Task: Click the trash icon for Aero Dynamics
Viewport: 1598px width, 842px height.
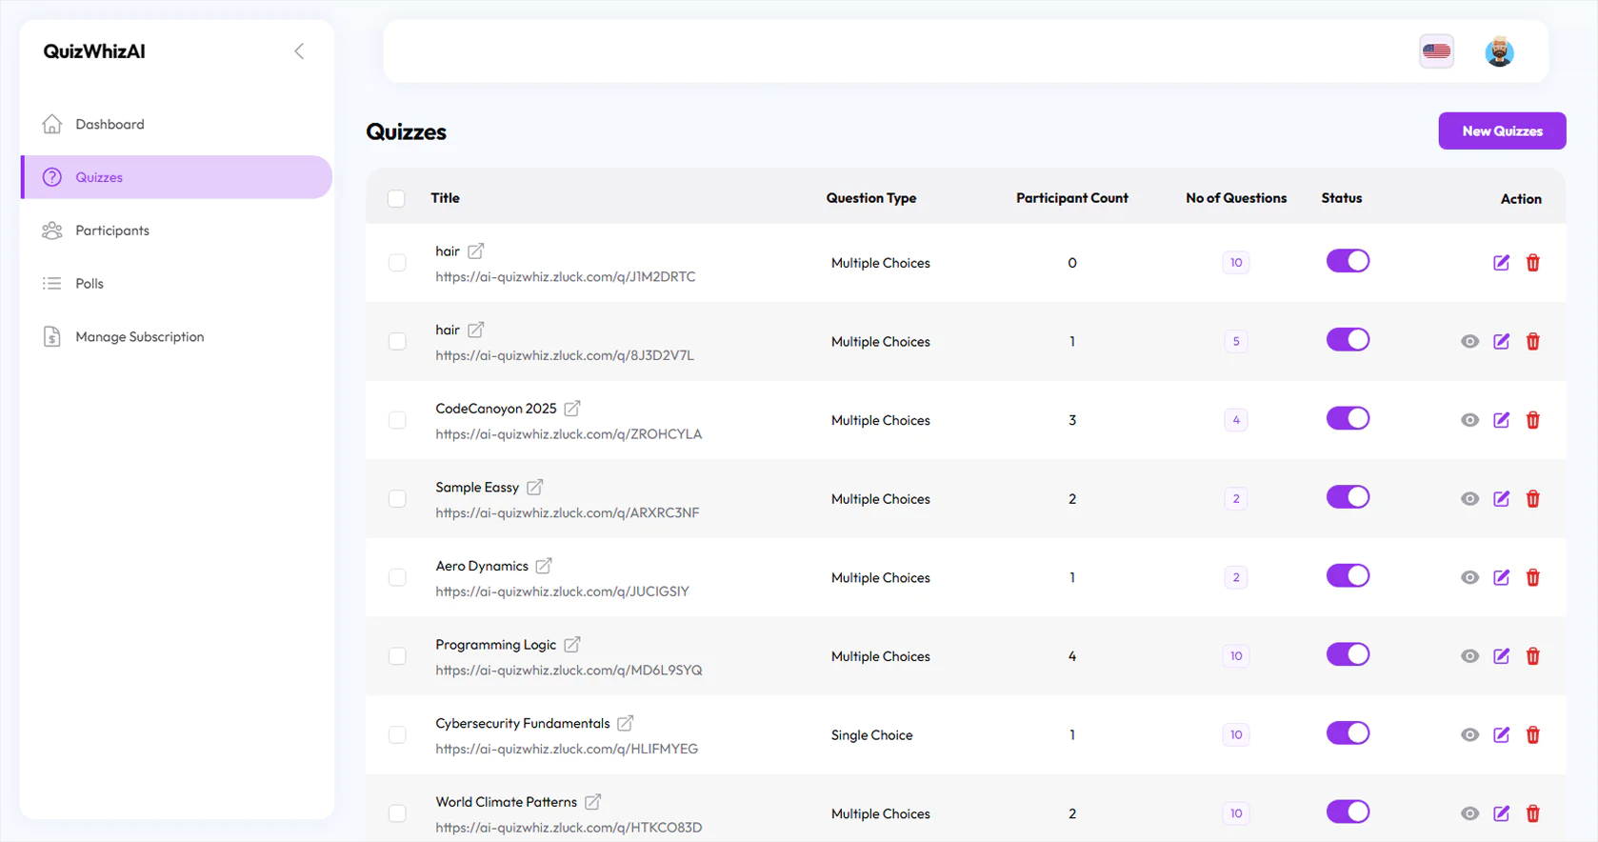Action: pyautogui.click(x=1532, y=578)
